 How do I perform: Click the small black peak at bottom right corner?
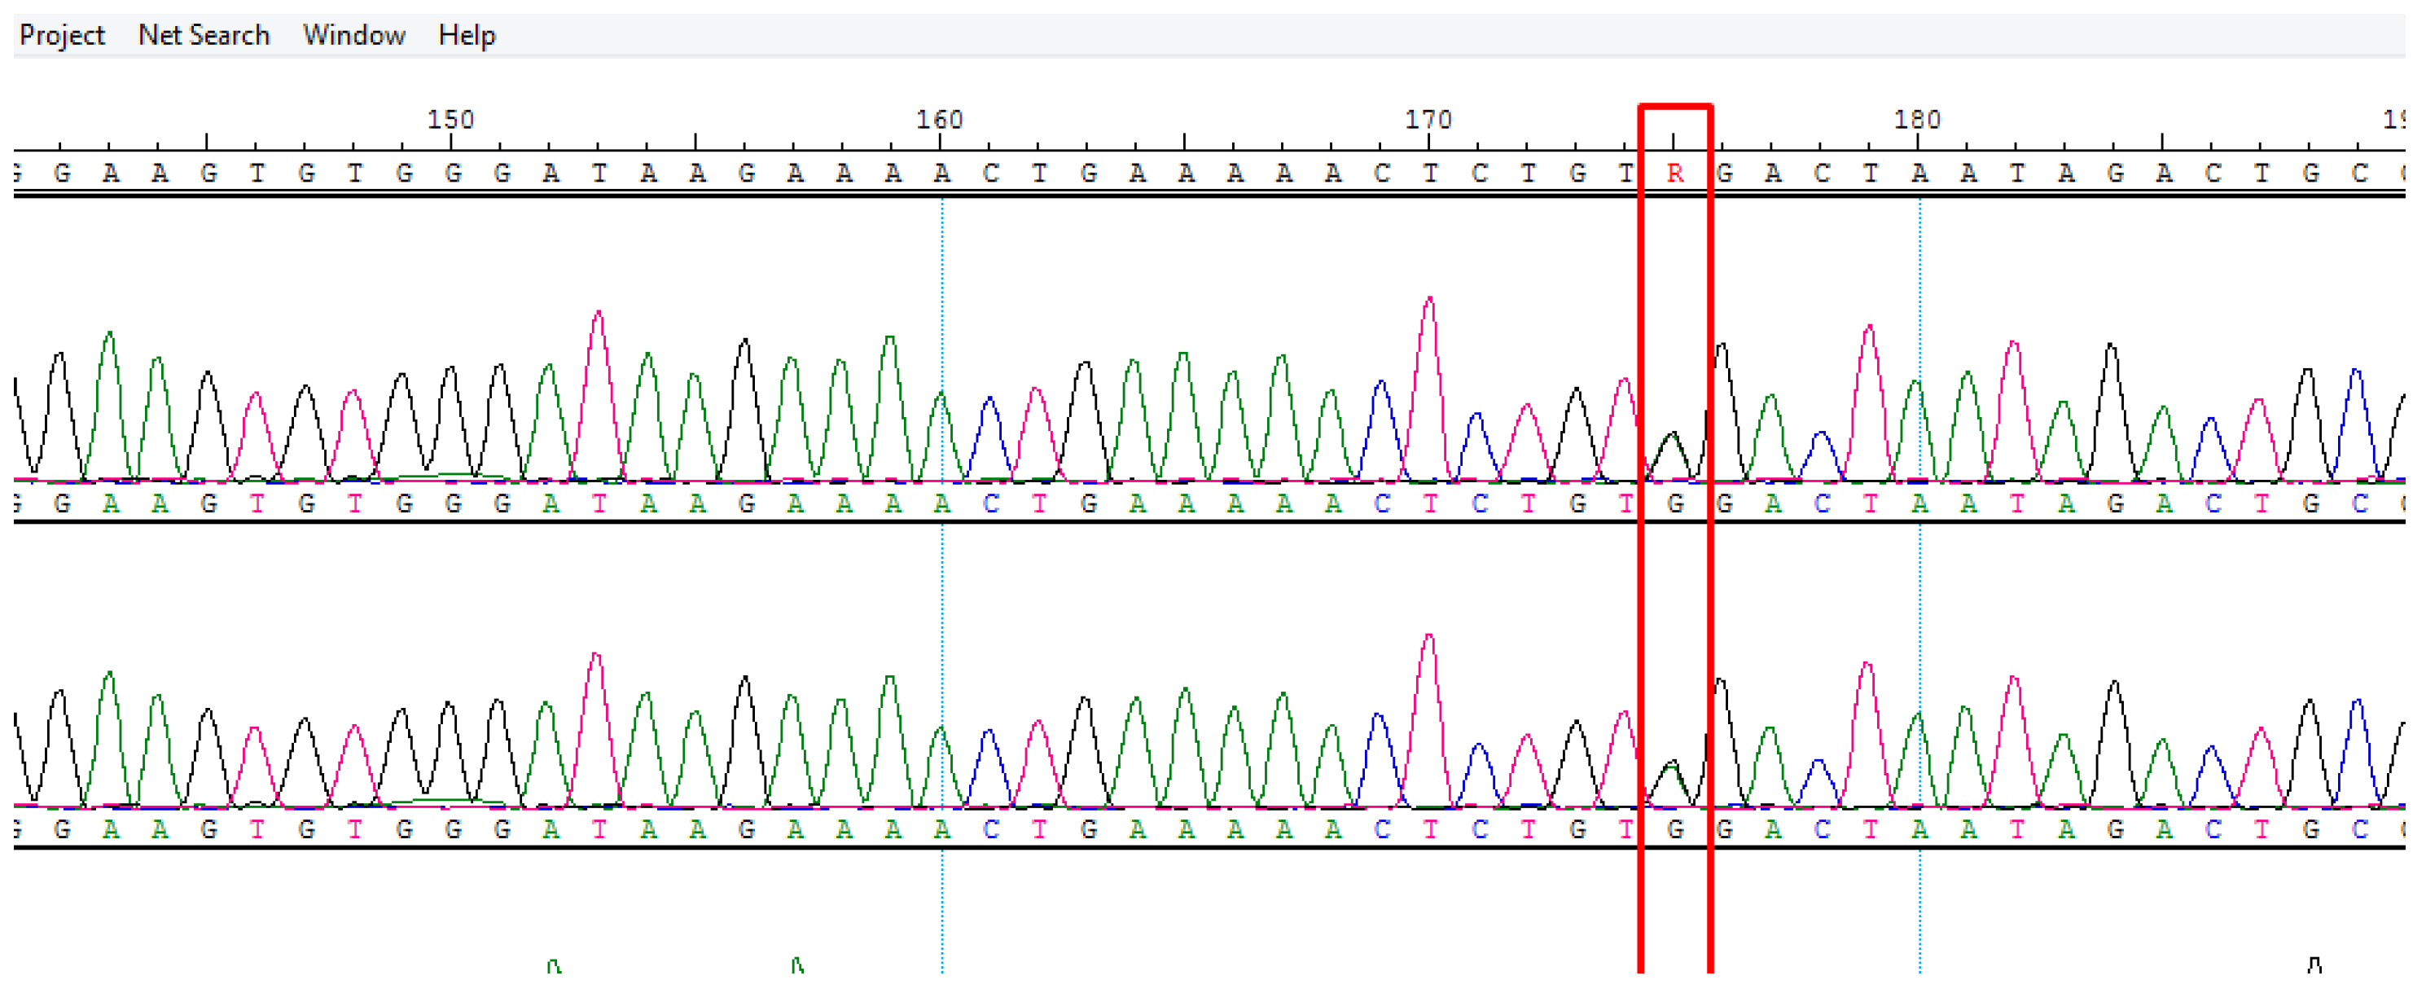pyautogui.click(x=2314, y=965)
